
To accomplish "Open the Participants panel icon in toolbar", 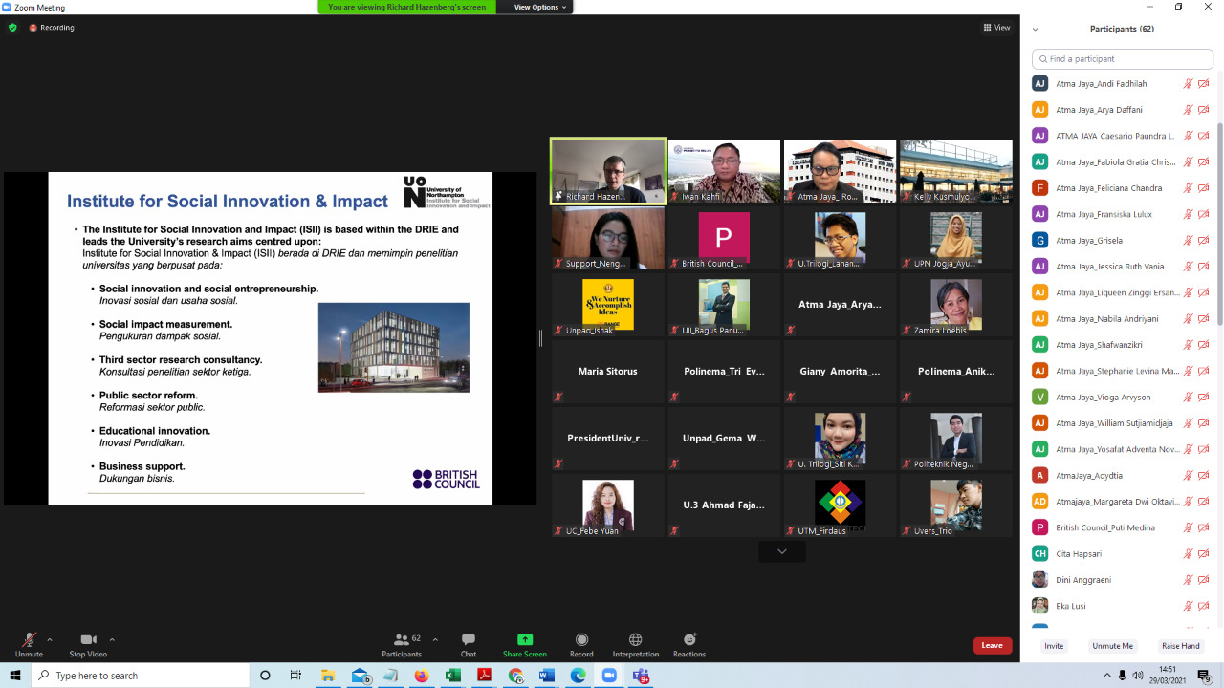I will pos(401,639).
